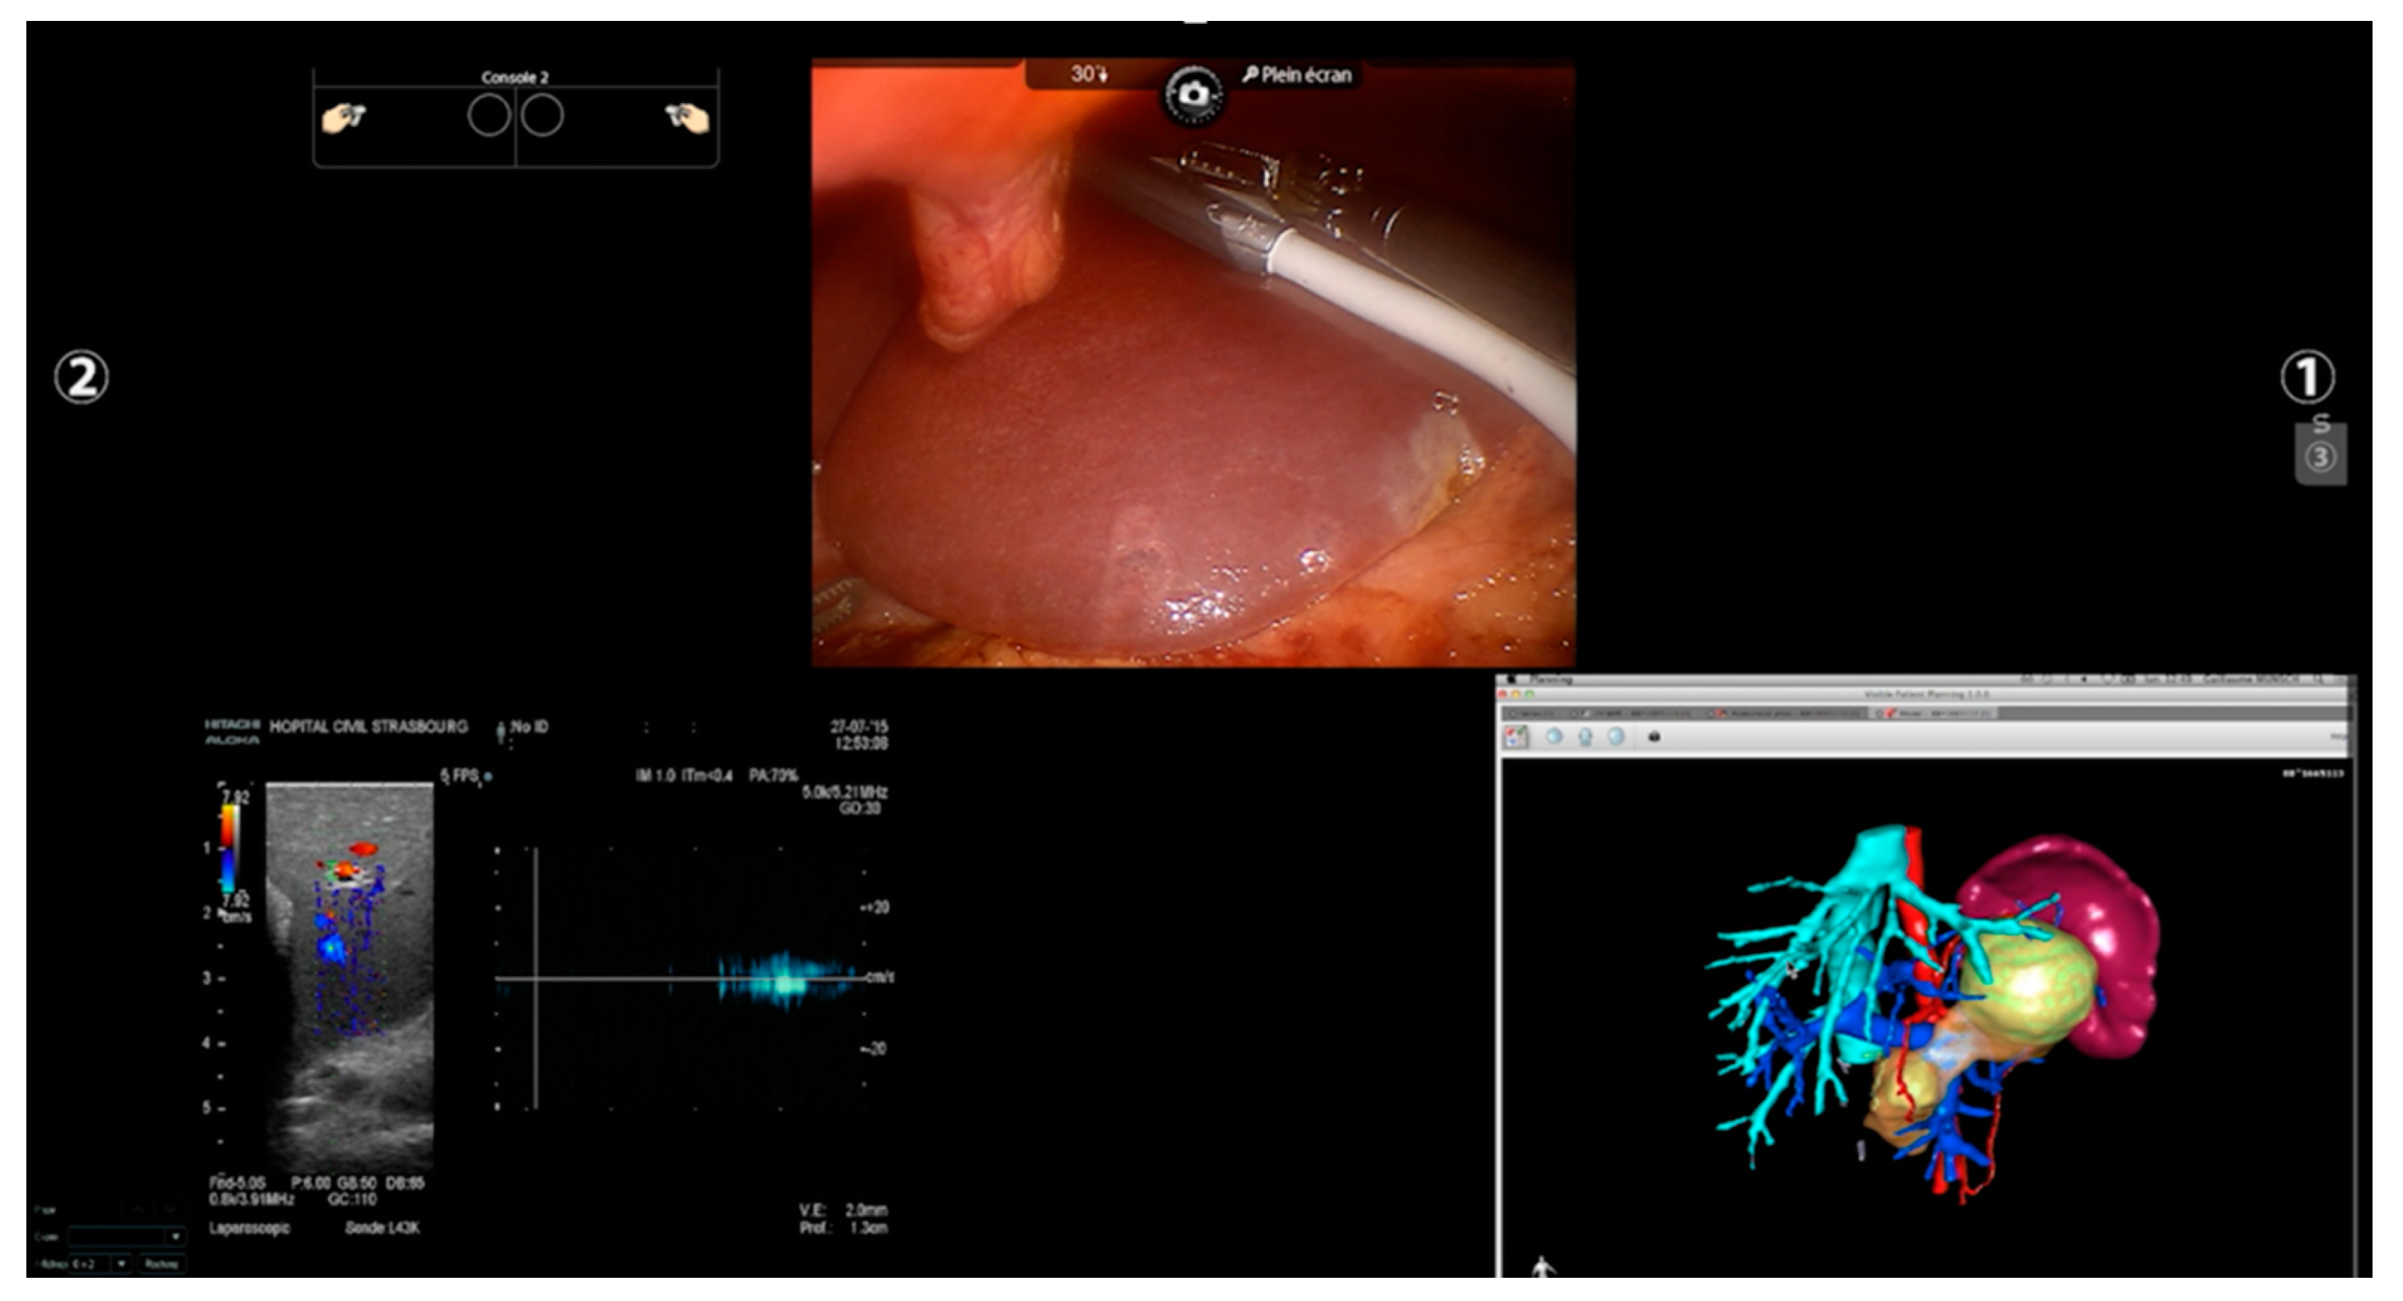Select the circled number 2 marker
The width and height of the screenshot is (2403, 1301).
[x=81, y=378]
